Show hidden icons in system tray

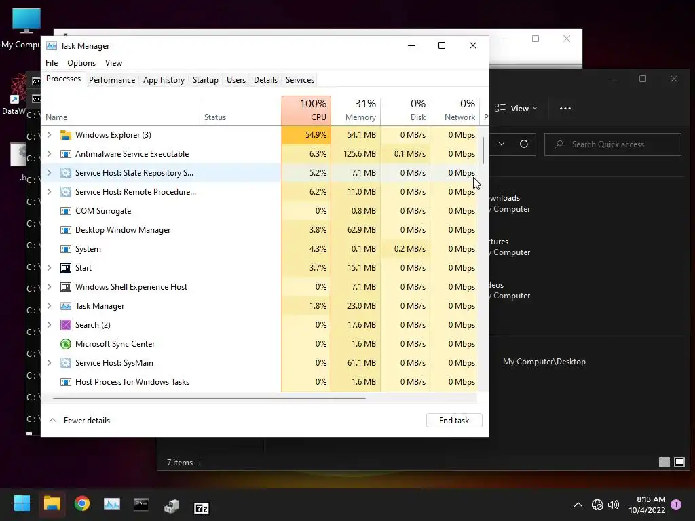point(578,505)
